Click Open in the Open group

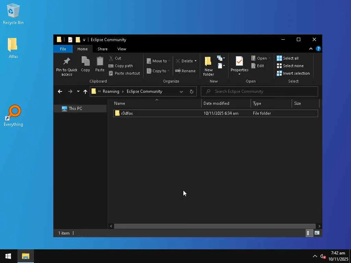[x=261, y=58]
